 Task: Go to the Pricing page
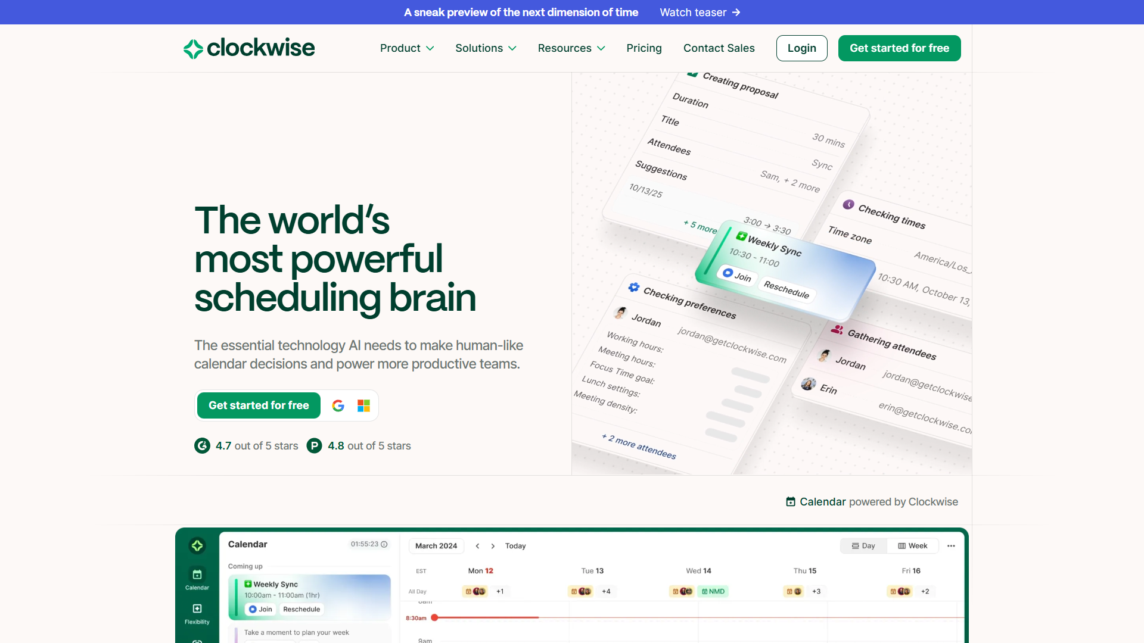pyautogui.click(x=644, y=48)
